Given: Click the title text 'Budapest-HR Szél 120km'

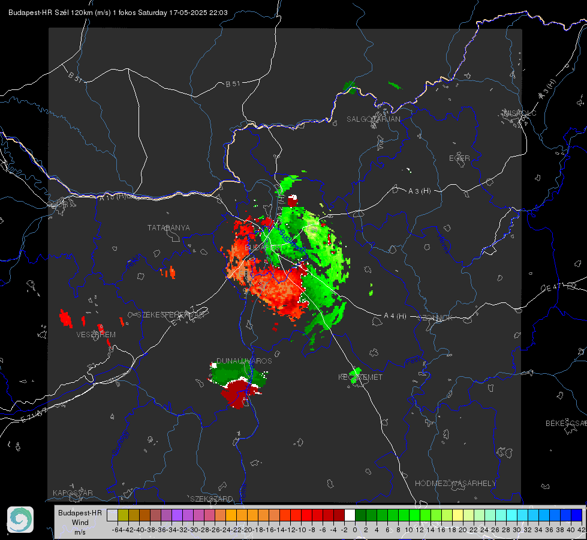Looking at the screenshot, I should pos(50,13).
